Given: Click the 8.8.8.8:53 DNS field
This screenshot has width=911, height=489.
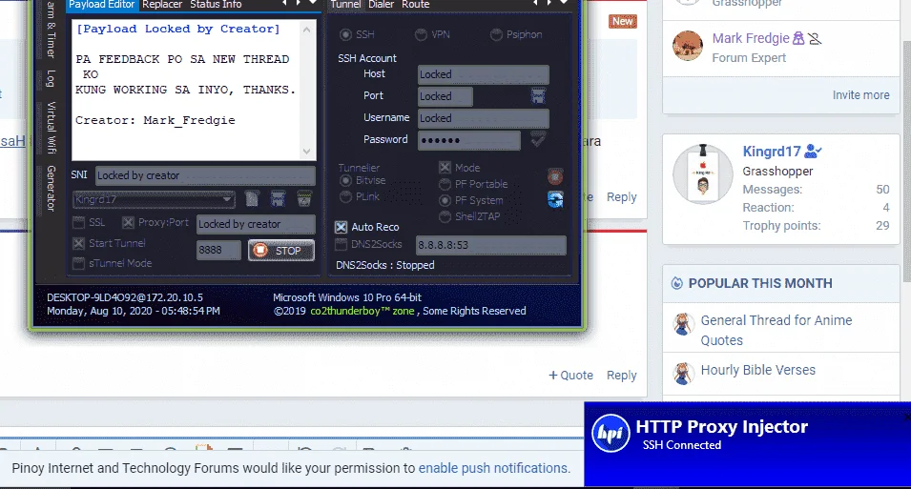Looking at the screenshot, I should (x=490, y=245).
